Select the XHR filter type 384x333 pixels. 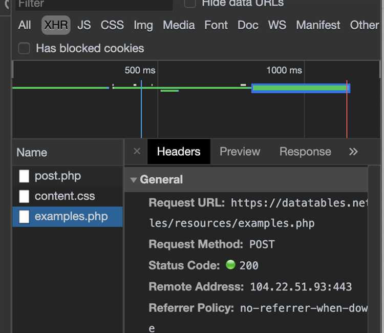56,25
